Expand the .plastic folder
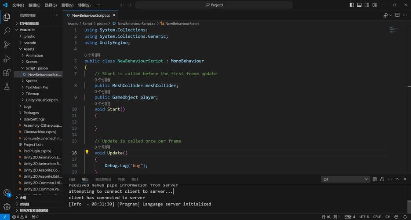This screenshot has width=411, height=220. coord(29,37)
